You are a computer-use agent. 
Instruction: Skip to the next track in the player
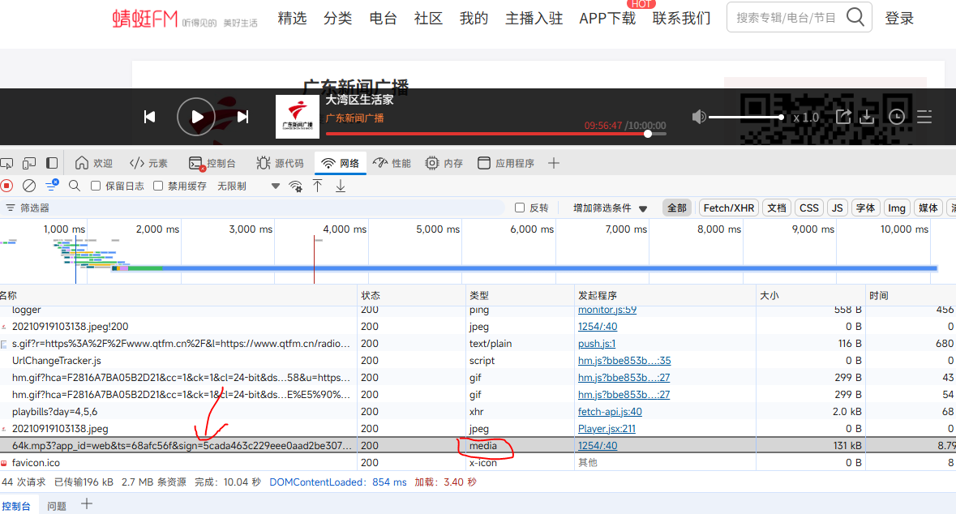(242, 118)
